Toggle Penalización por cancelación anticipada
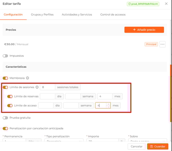Screen dimensions: 172x151 click(5, 128)
